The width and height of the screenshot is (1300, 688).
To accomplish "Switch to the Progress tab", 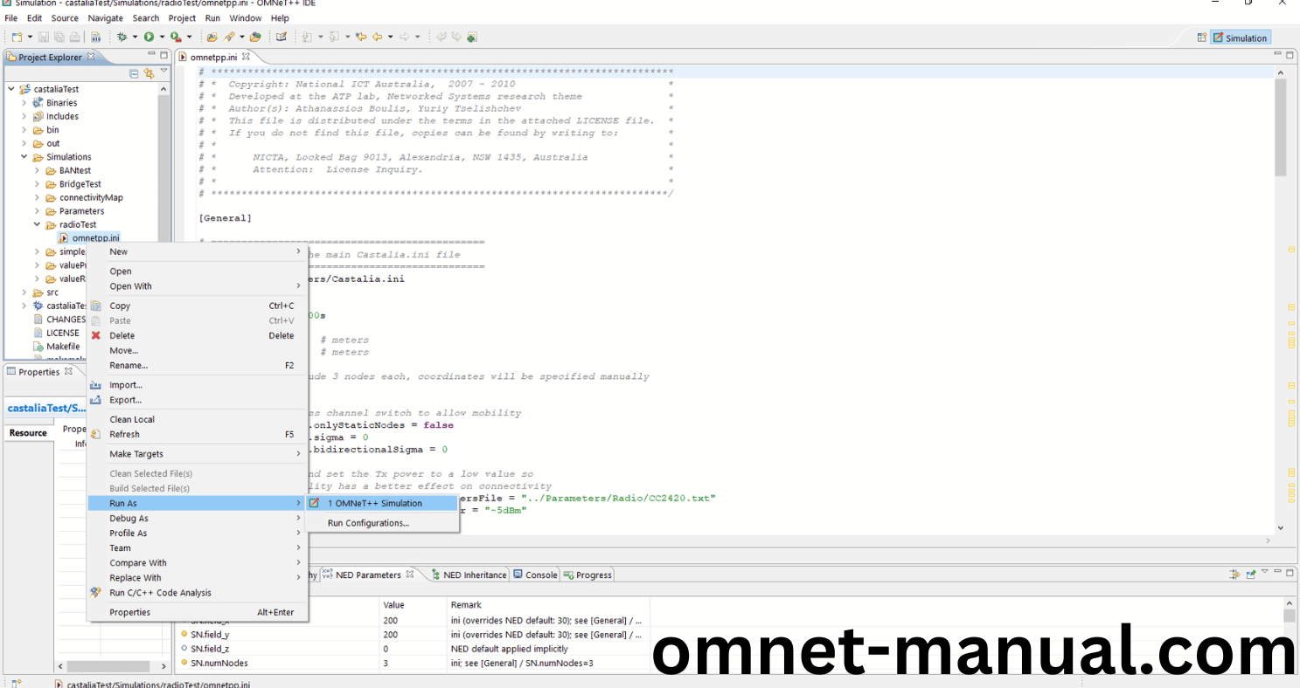I will [587, 574].
